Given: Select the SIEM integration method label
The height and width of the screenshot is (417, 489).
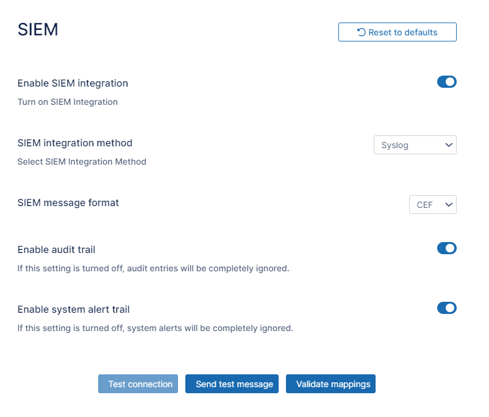Looking at the screenshot, I should (74, 143).
